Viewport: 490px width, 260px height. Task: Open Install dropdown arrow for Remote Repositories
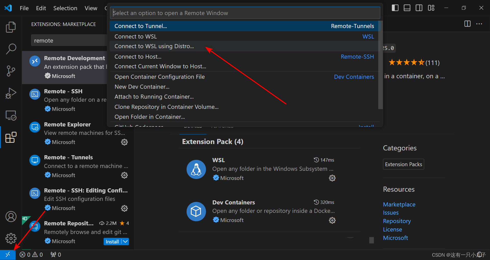[x=125, y=241]
